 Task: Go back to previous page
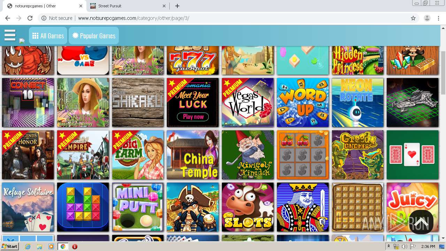[x=8, y=18]
